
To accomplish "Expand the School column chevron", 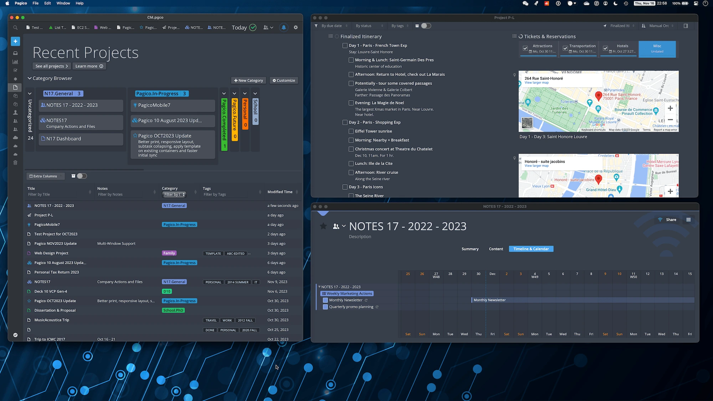I will 255,93.
